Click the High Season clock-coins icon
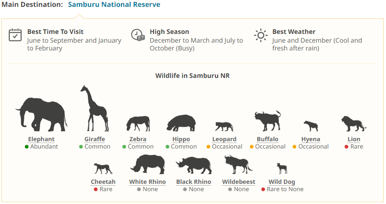 138,35
